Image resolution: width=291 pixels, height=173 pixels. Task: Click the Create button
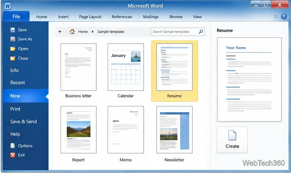(x=232, y=140)
